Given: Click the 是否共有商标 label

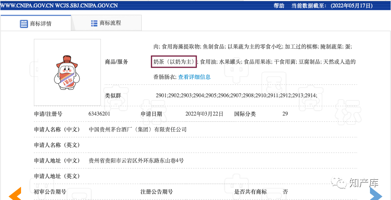Looking at the screenshot, I should click(250, 192).
